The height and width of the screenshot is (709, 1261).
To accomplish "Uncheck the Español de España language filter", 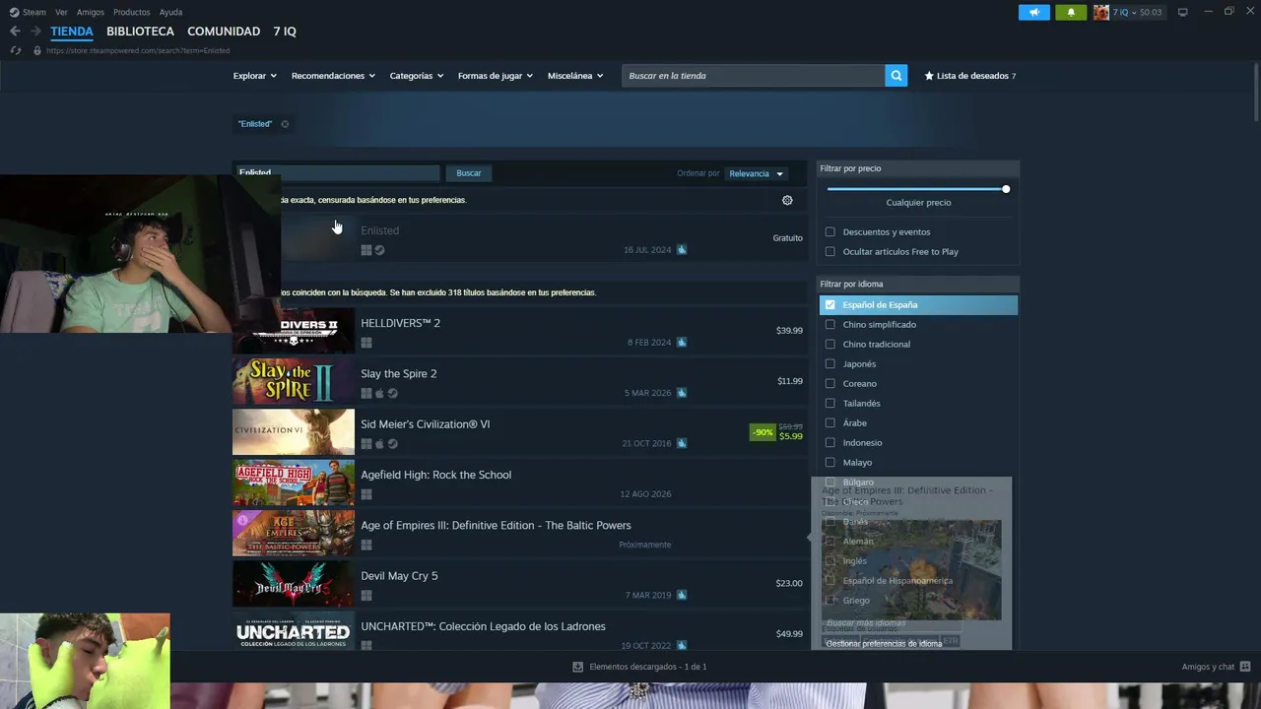I will tap(830, 305).
